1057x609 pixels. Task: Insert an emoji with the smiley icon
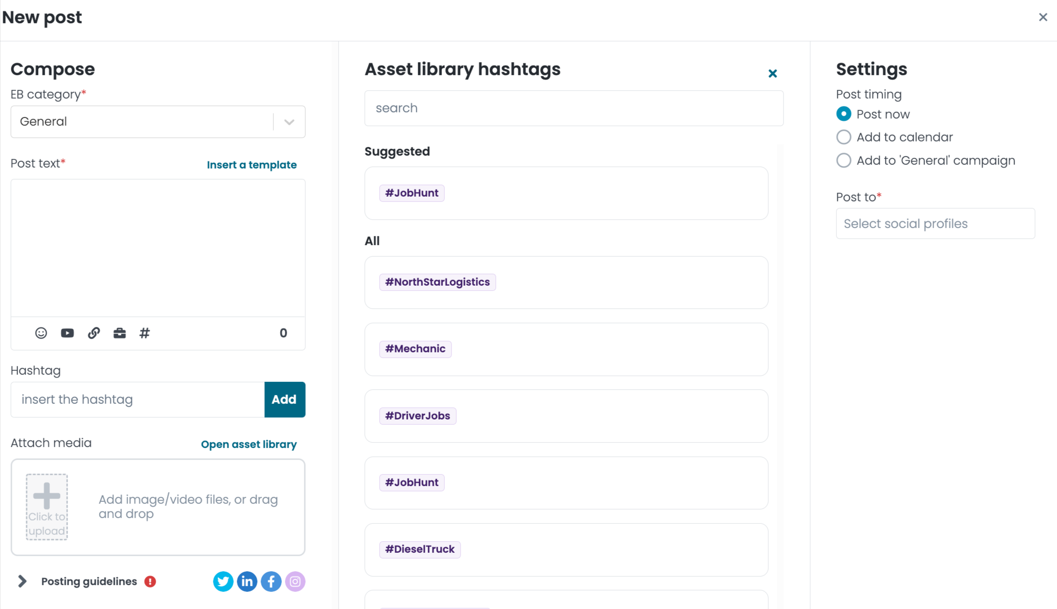(x=41, y=333)
